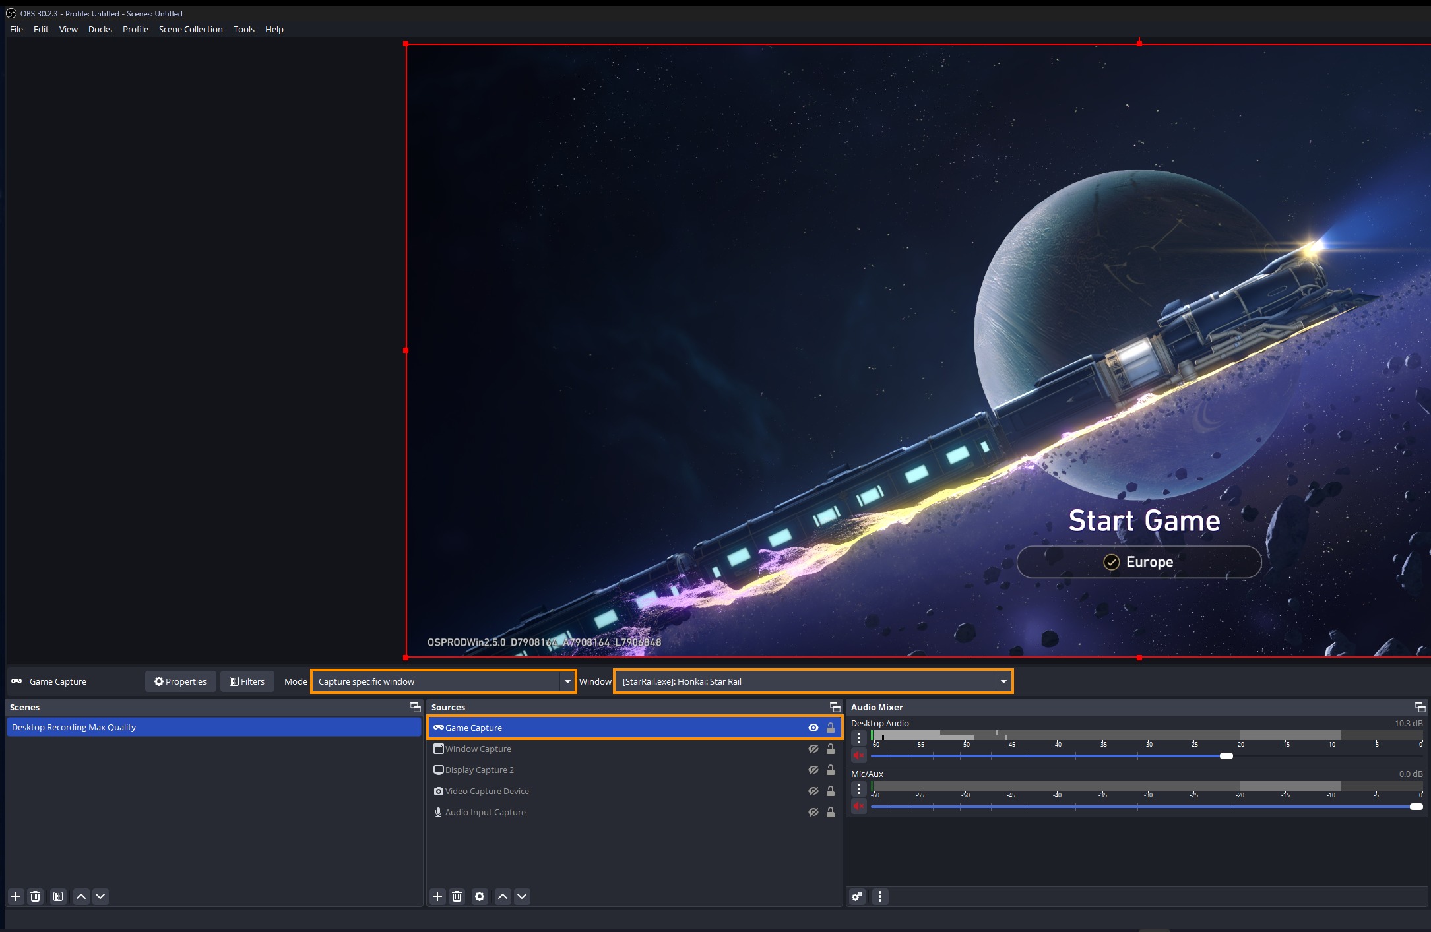The image size is (1431, 932).
Task: Open selected source properties gear
Action: coord(480,896)
